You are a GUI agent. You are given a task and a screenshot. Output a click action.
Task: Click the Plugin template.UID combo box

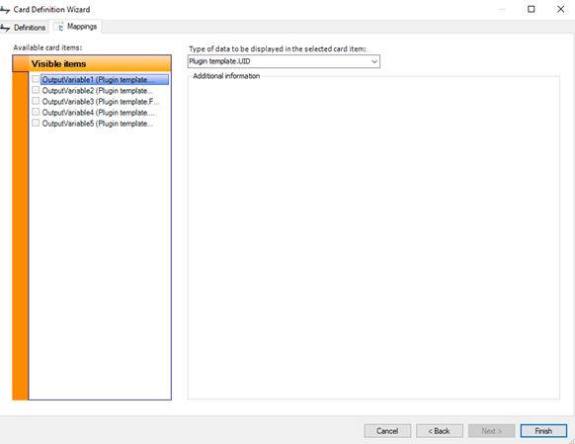(x=284, y=61)
